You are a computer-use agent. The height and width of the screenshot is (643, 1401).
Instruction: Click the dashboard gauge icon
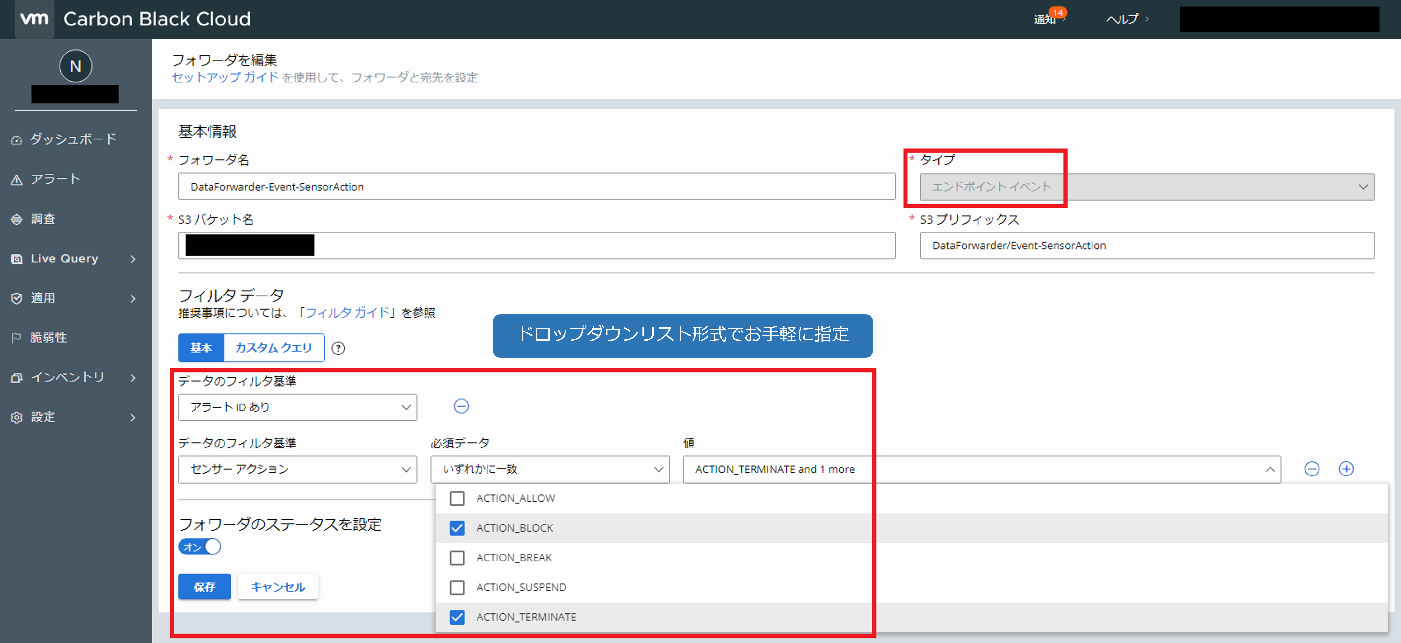17,140
